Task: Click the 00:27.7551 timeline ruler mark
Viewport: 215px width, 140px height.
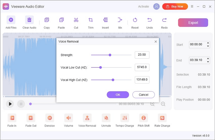Action: point(24,37)
